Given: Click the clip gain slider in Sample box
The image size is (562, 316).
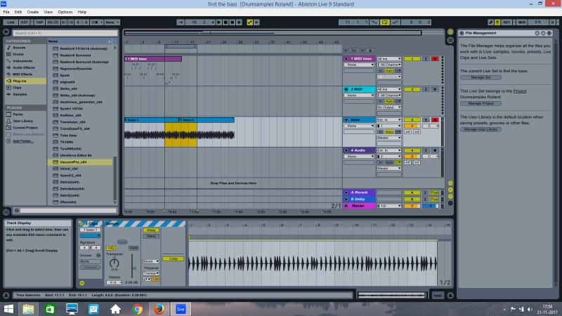Looking at the screenshot, I should tap(133, 266).
